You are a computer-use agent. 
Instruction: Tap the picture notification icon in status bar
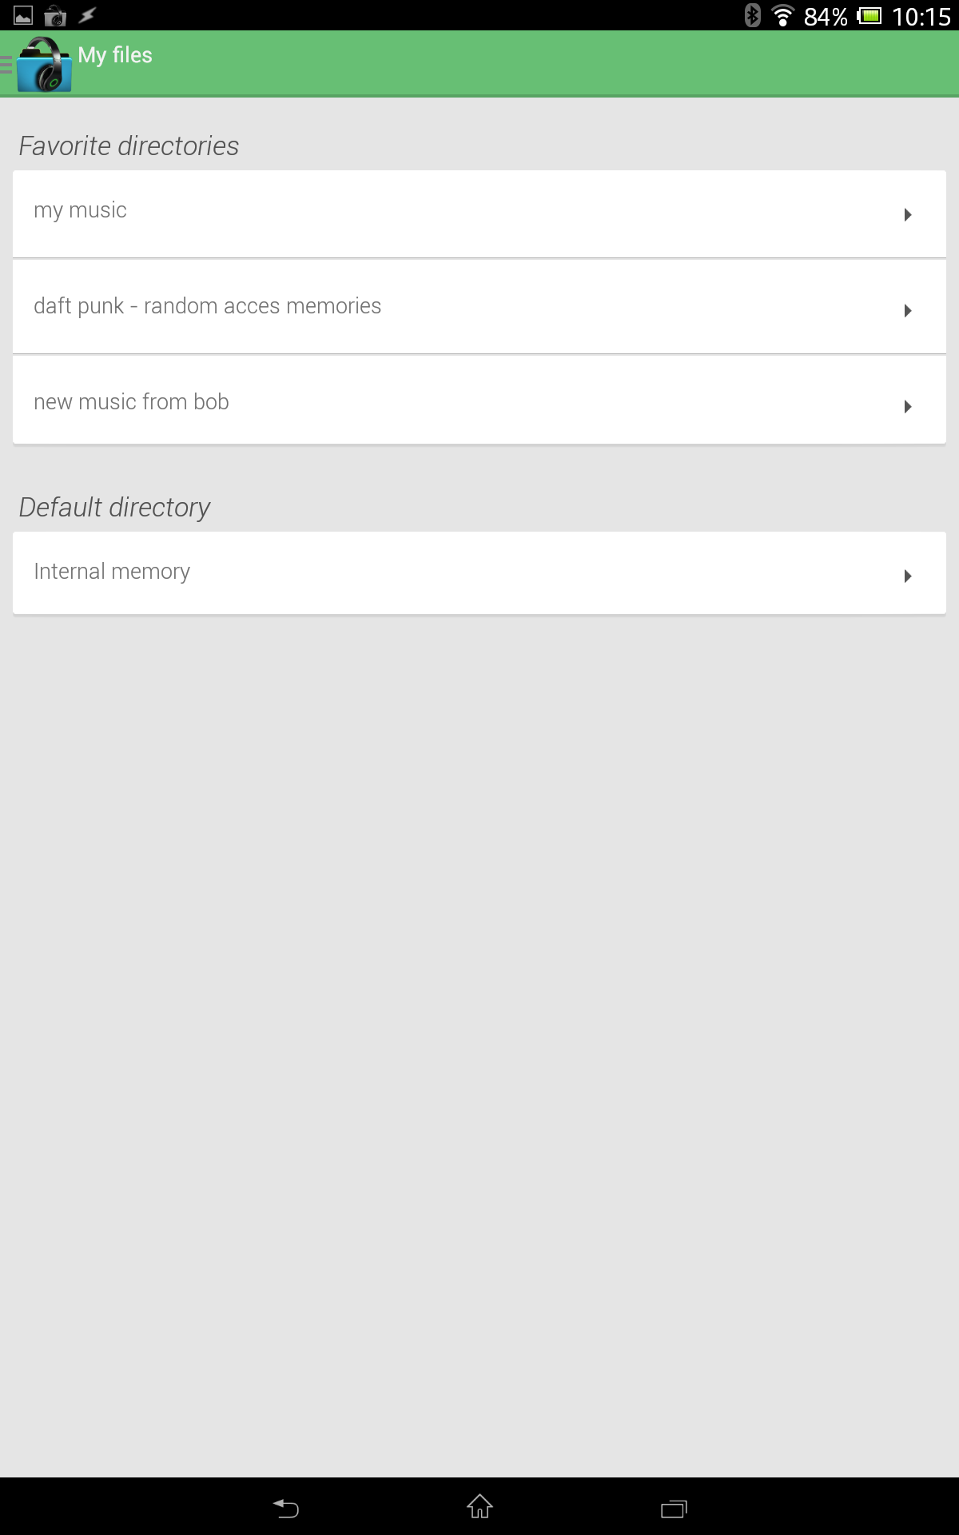23,15
